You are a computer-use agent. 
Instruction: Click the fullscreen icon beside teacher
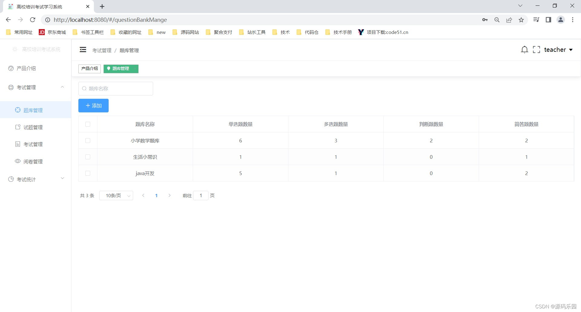tap(536, 49)
